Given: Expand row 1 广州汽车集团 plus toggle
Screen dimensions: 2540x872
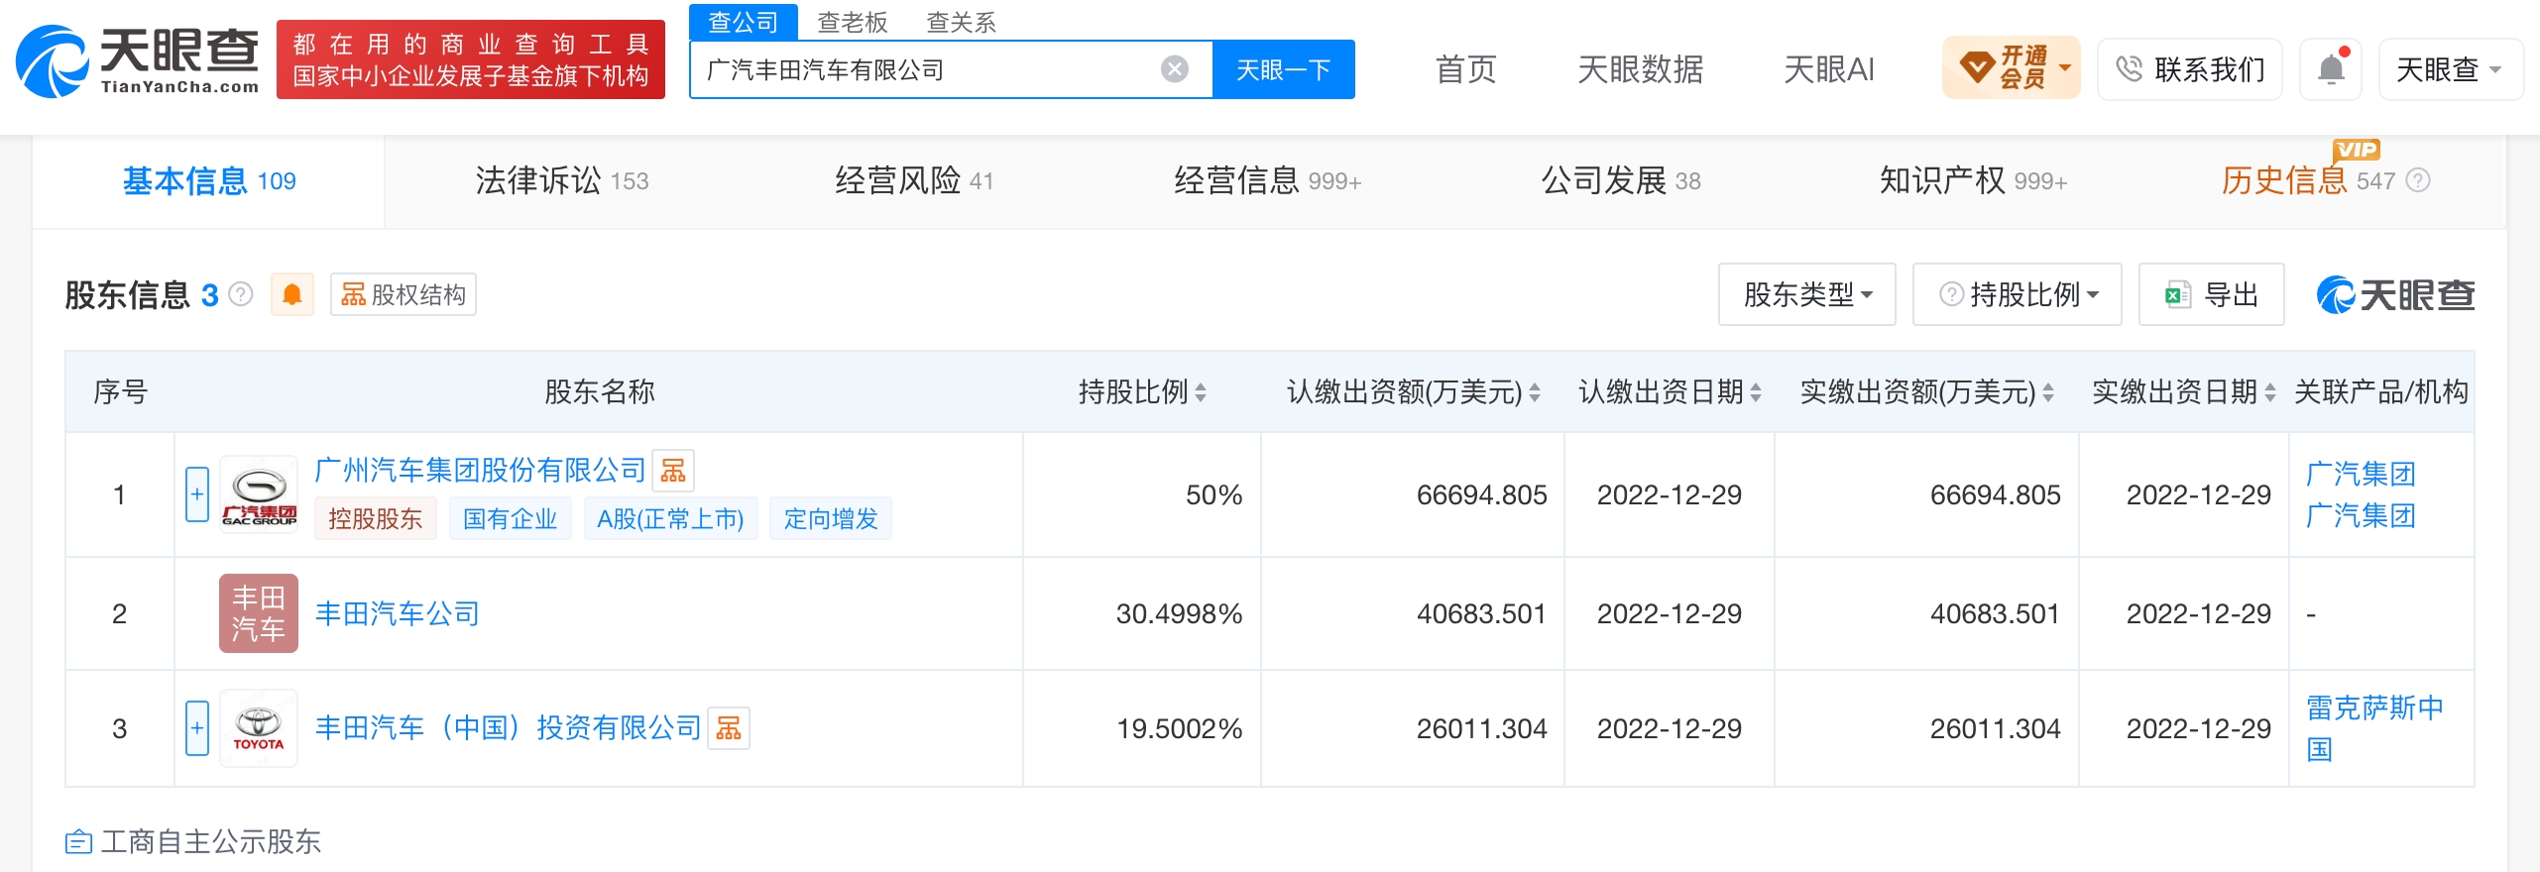Looking at the screenshot, I should point(197,494).
